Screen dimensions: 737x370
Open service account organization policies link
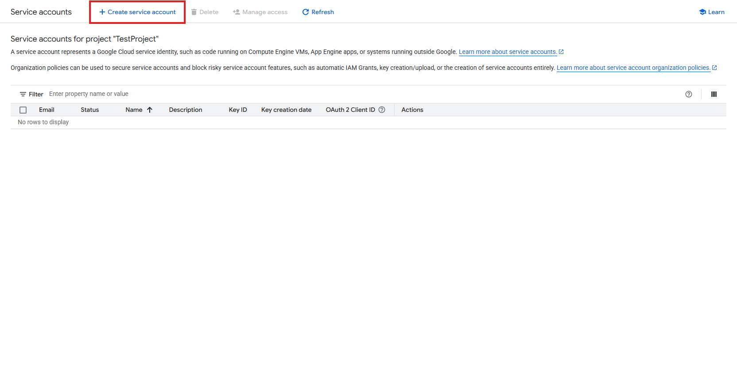[x=633, y=68]
